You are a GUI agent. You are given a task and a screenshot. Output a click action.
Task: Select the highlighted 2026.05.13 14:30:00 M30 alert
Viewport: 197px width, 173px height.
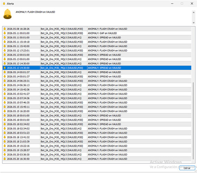click(97, 68)
